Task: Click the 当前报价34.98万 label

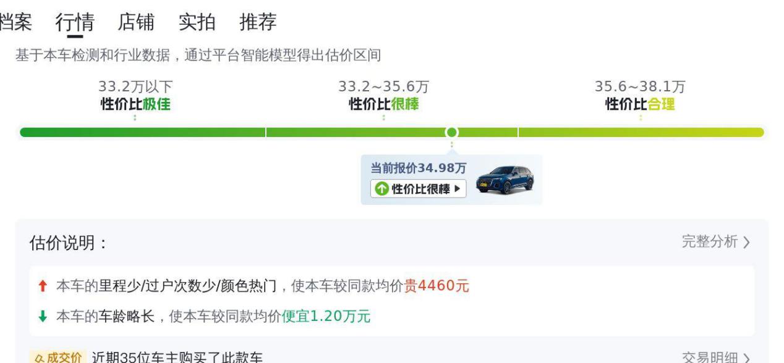Action: (419, 169)
